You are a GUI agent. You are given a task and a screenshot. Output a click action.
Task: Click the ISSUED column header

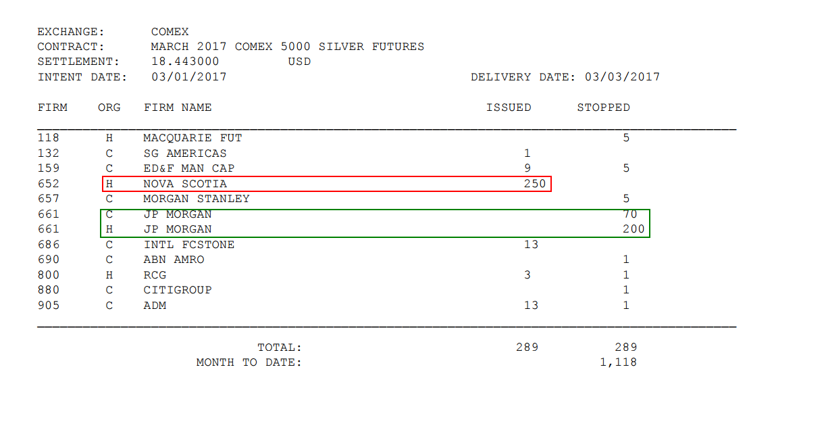(x=509, y=107)
